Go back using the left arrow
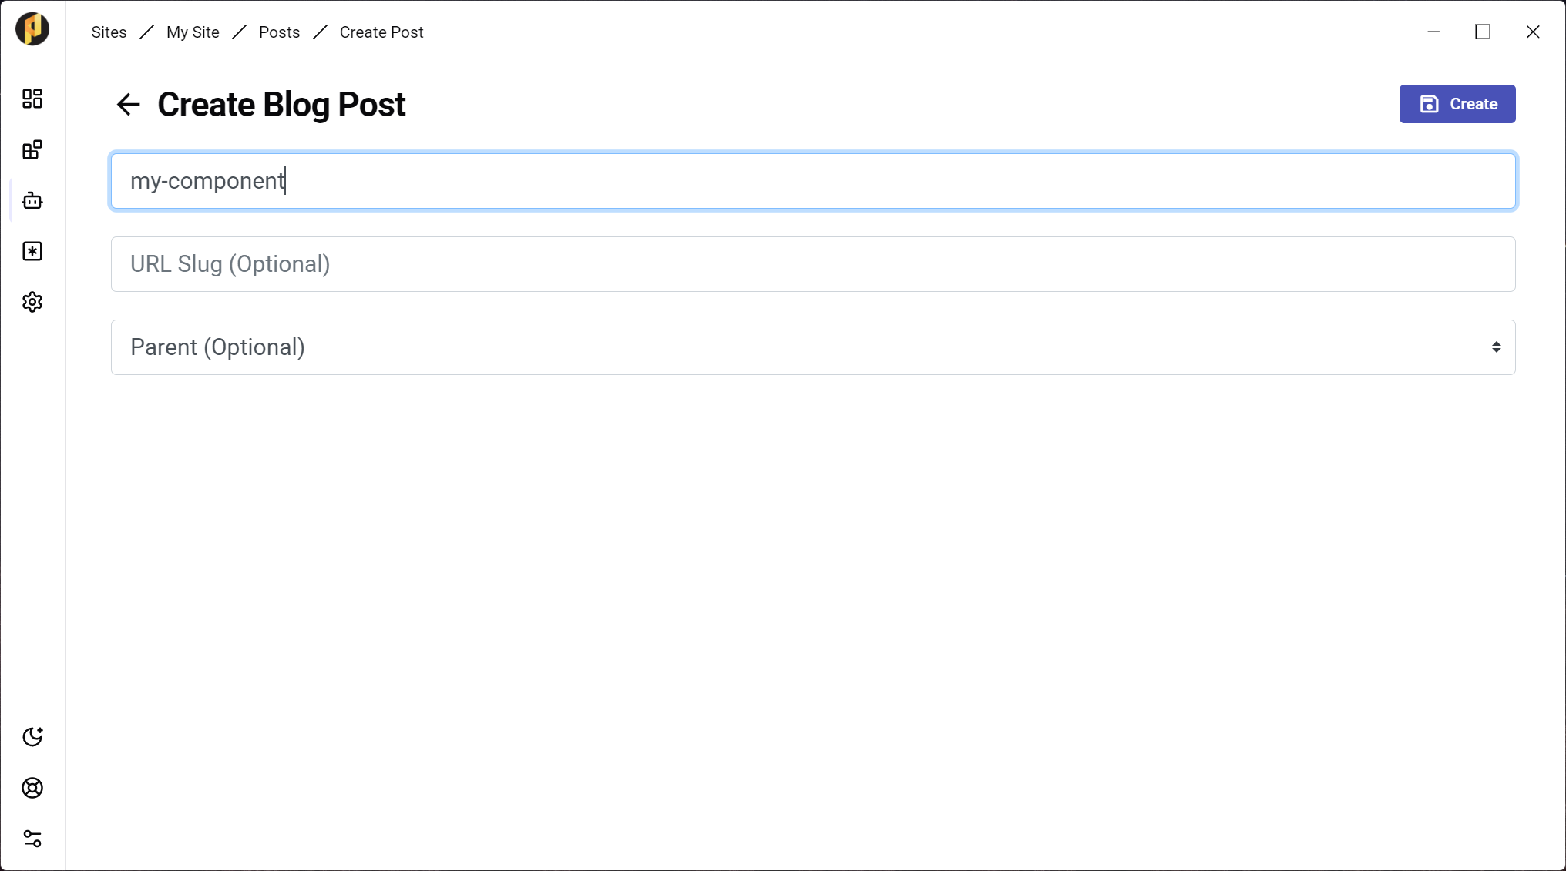1566x871 pixels. [128, 104]
